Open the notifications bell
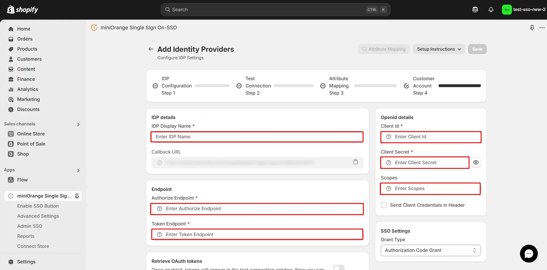547x270 pixels. point(491,9)
